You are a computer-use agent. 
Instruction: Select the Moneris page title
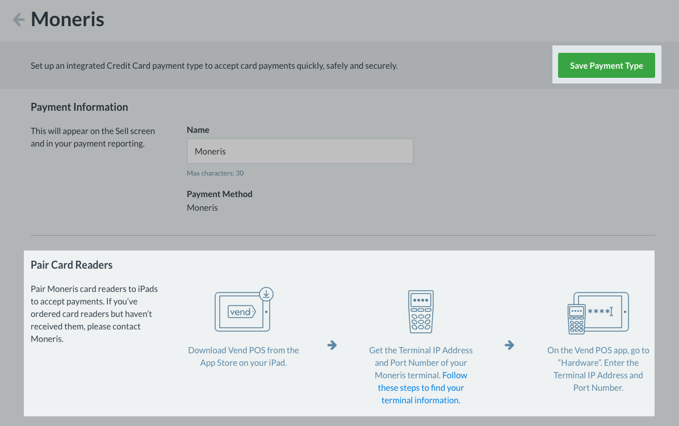68,19
